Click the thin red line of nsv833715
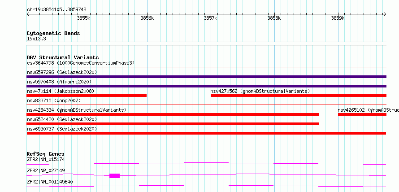 coord(206,105)
